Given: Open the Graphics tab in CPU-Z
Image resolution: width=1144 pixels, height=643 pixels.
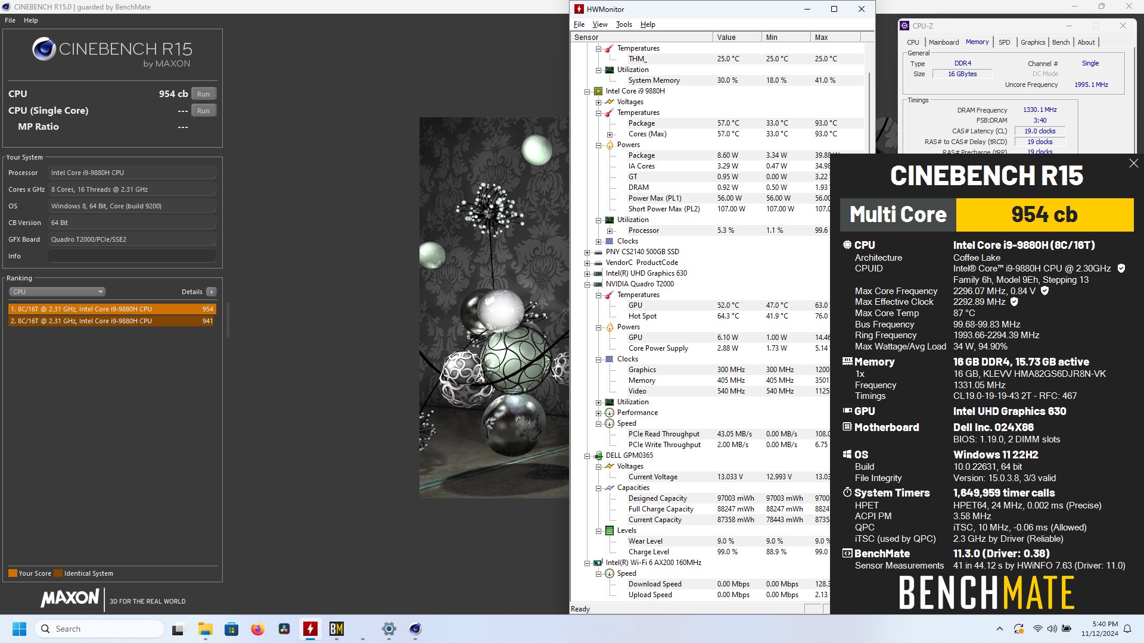Looking at the screenshot, I should (x=1033, y=42).
